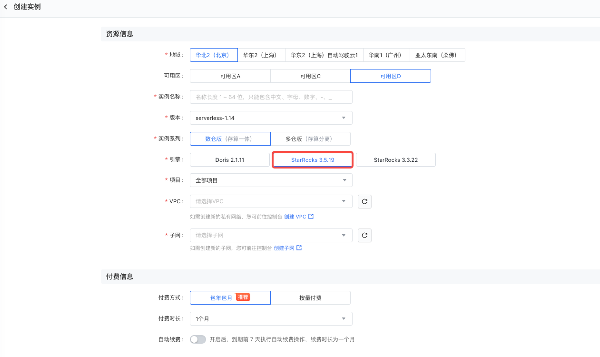Click the 付费信息 section heading
This screenshot has width=600, height=357.
click(119, 276)
